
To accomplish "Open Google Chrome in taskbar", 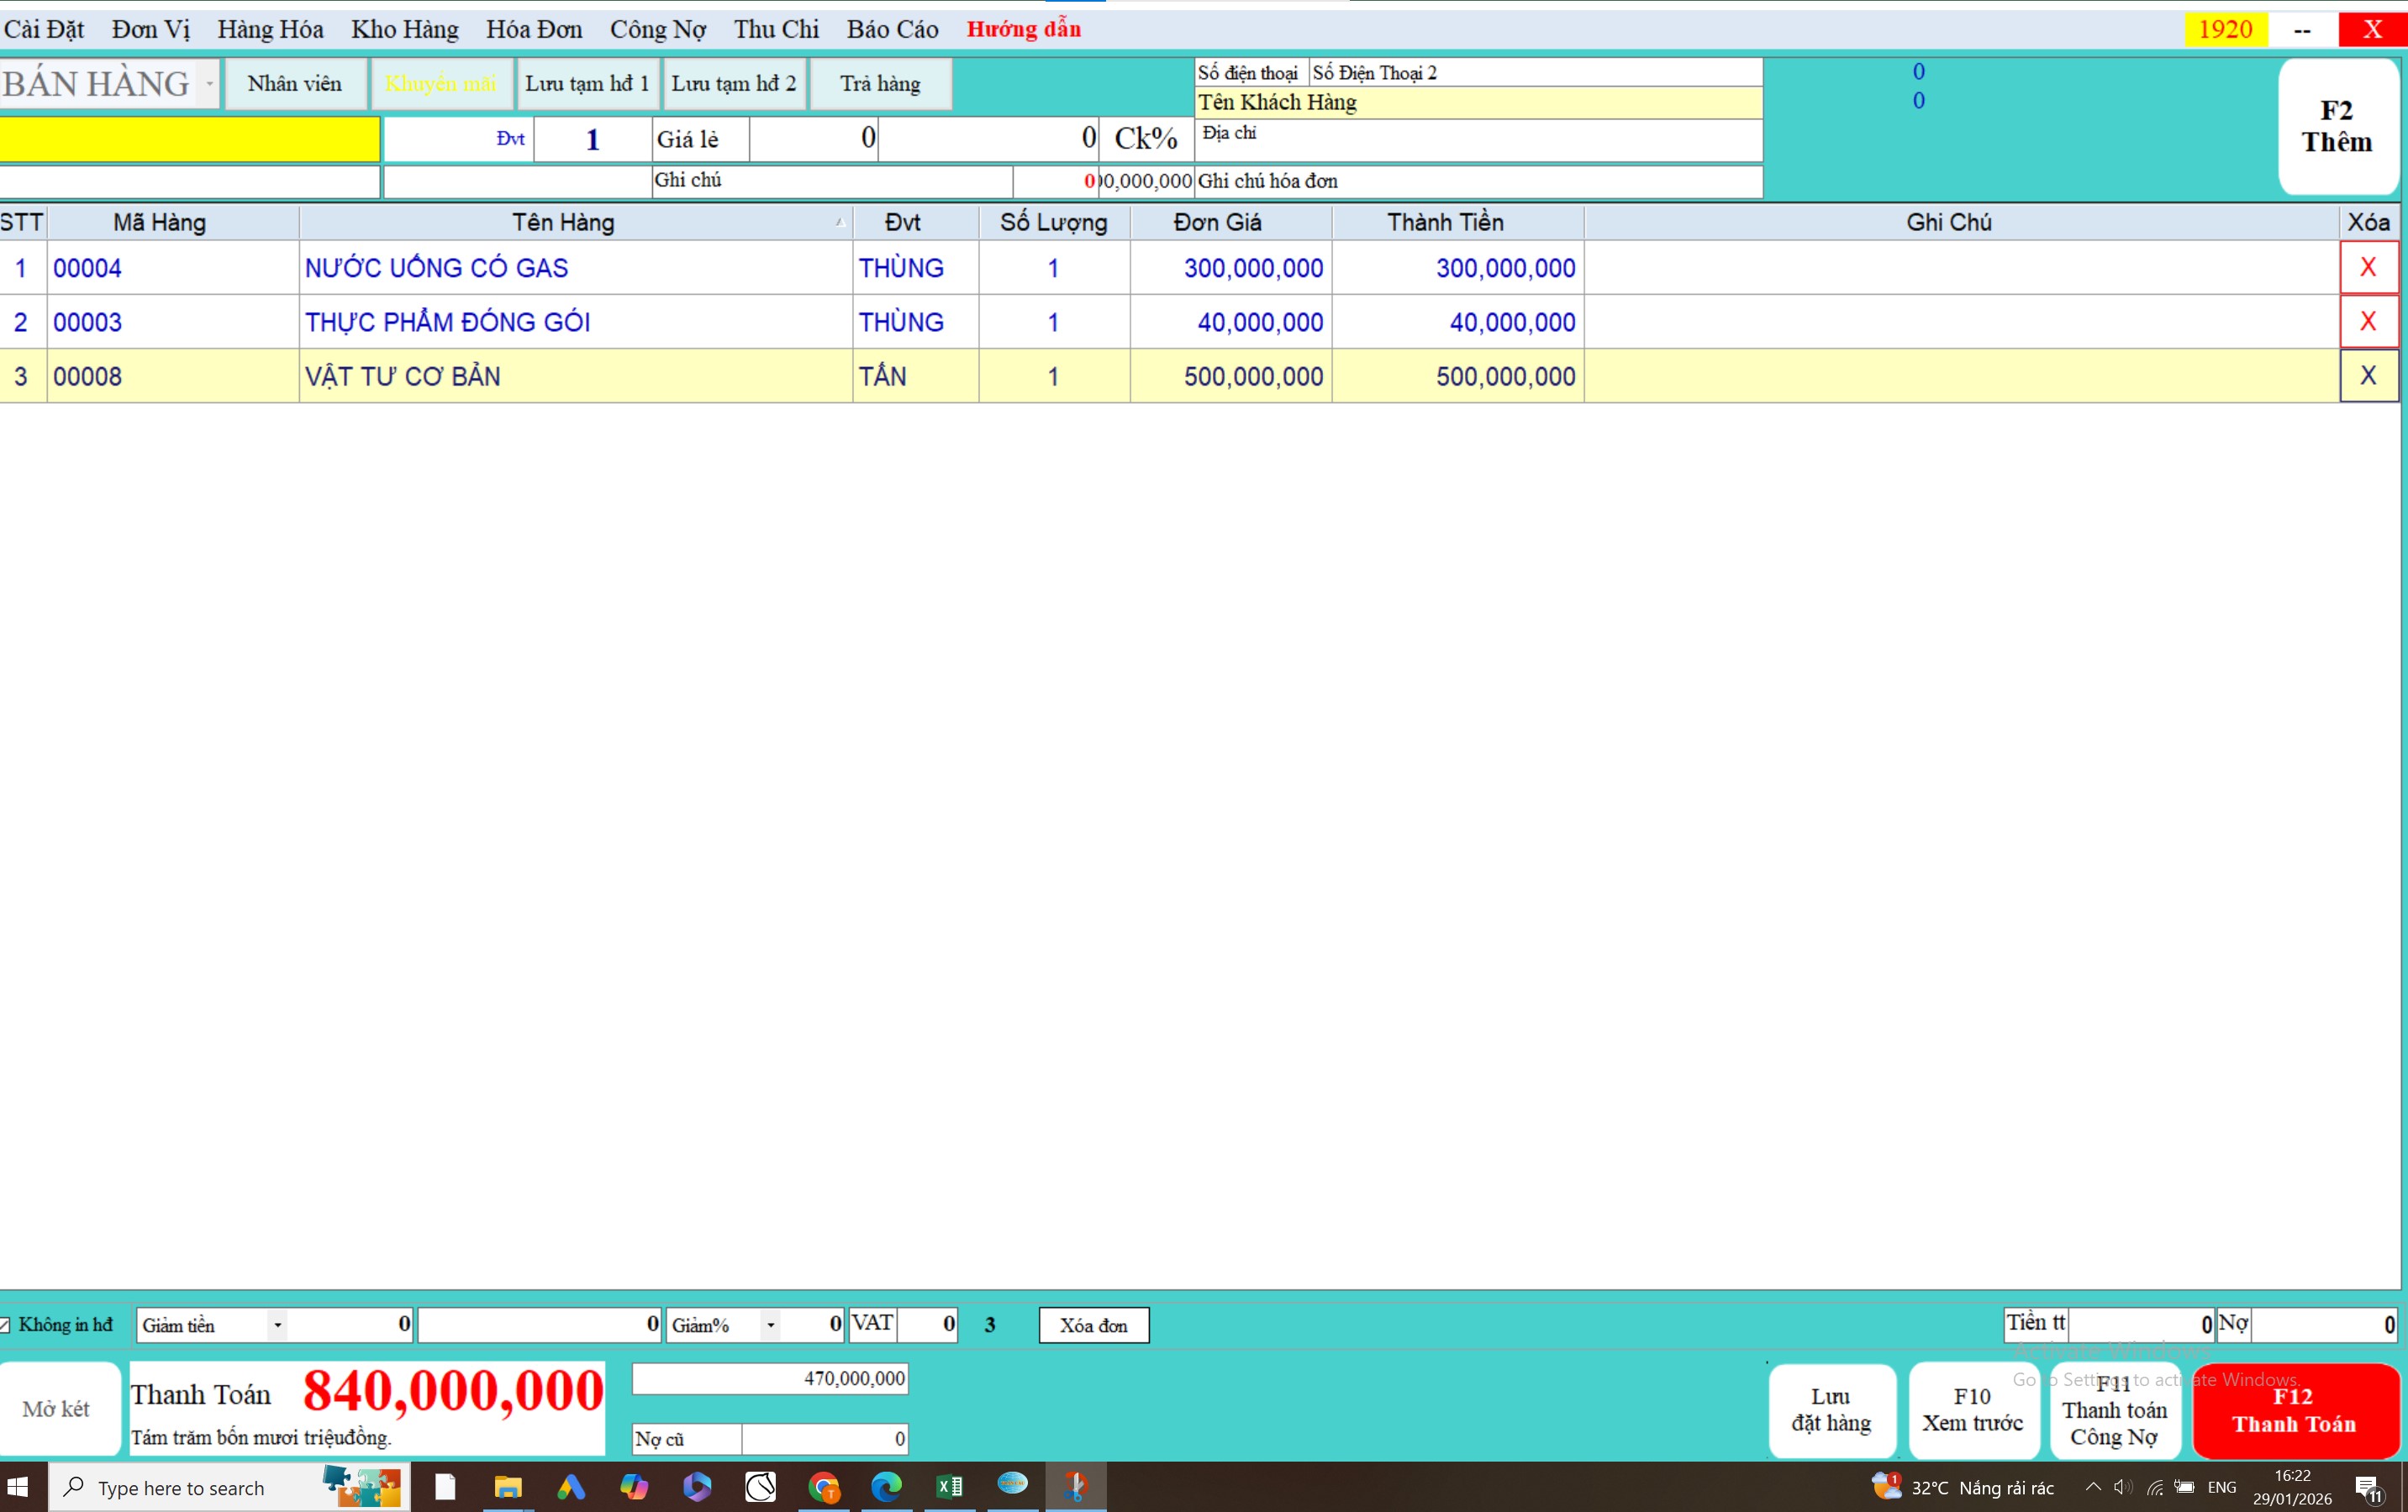I will click(x=823, y=1487).
